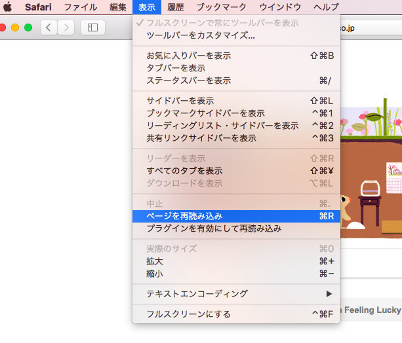This screenshot has height=343, width=402.
Task: Open the Safari application menu
Action: pyautogui.click(x=38, y=7)
